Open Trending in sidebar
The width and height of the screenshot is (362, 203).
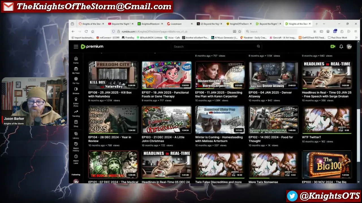(x=76, y=113)
